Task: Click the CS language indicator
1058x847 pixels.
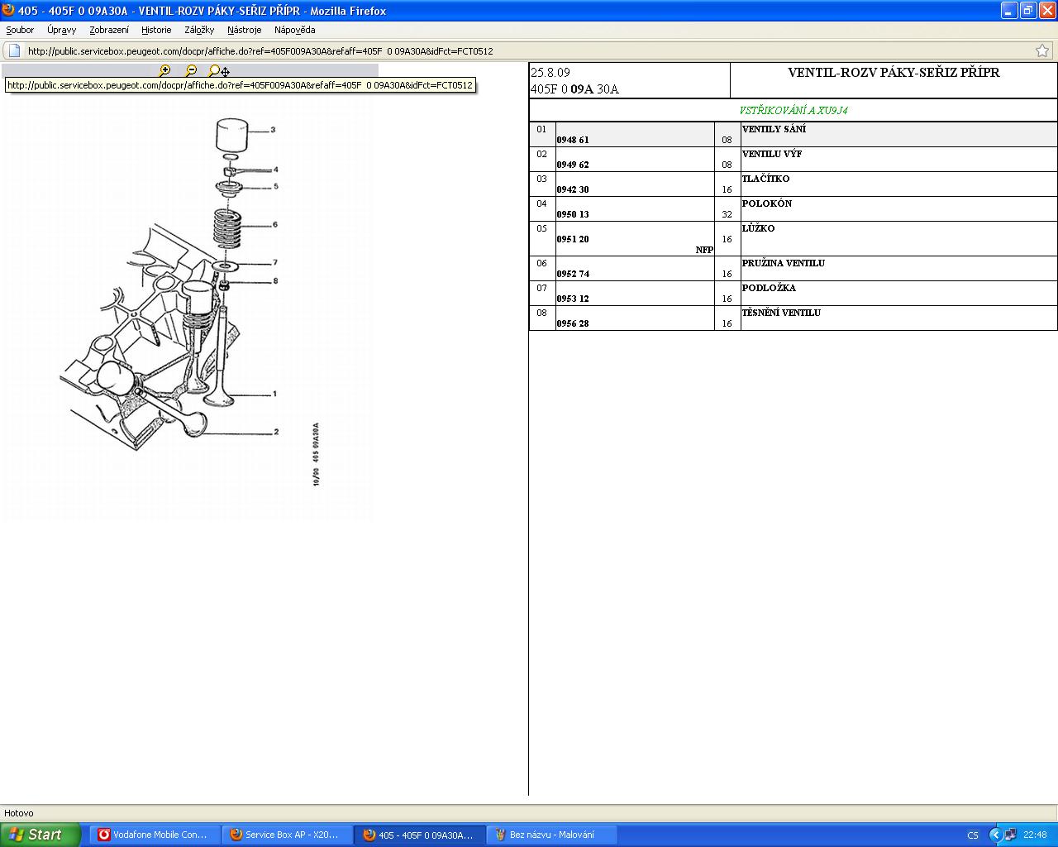Action: coord(973,835)
